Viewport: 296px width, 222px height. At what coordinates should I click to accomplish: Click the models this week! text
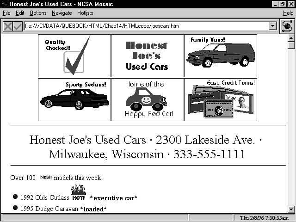pos(78,178)
